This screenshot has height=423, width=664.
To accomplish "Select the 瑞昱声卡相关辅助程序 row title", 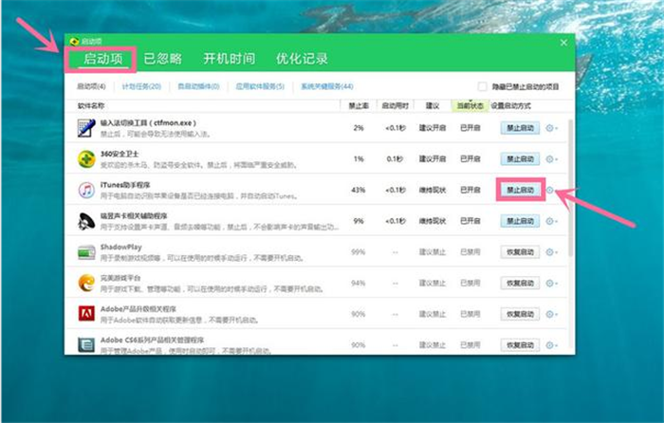I will (134, 216).
